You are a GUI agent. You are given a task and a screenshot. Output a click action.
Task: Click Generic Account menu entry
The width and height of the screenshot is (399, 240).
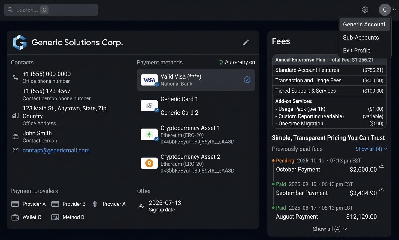(x=364, y=24)
